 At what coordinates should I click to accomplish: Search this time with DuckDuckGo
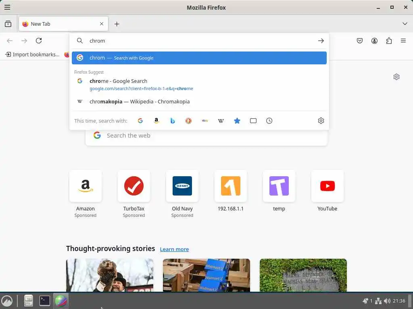tap(189, 121)
